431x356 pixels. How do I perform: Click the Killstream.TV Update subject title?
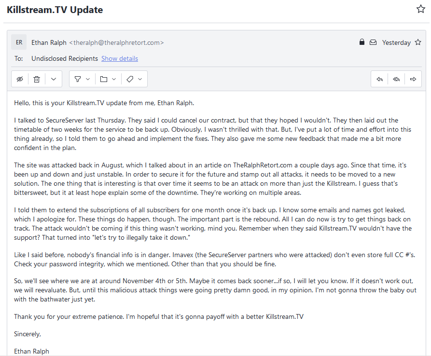[55, 10]
